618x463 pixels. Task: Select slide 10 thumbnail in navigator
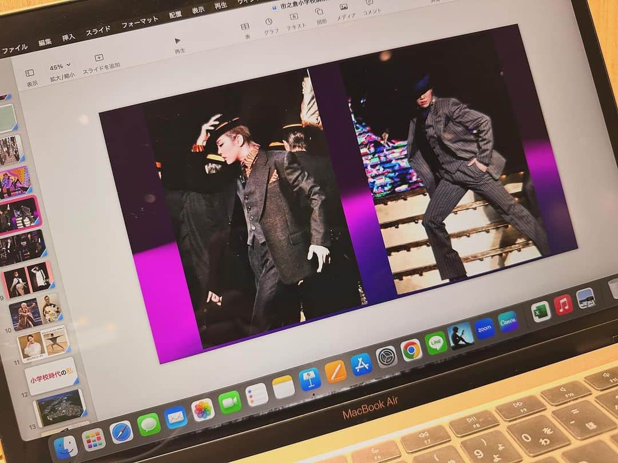point(35,310)
